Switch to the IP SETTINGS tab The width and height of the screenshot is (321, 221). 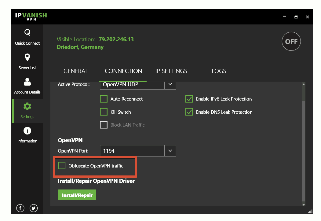click(171, 71)
